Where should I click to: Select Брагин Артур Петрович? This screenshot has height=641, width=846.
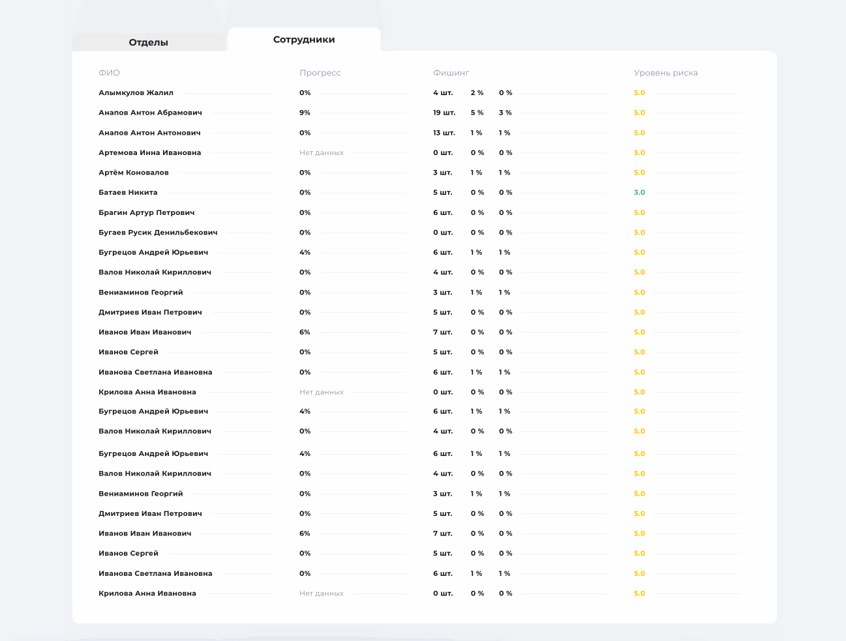click(x=147, y=213)
